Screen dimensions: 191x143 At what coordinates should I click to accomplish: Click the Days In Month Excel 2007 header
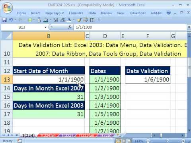(x=49, y=88)
